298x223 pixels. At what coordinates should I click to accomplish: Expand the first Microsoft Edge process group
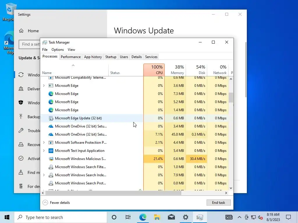44,86
